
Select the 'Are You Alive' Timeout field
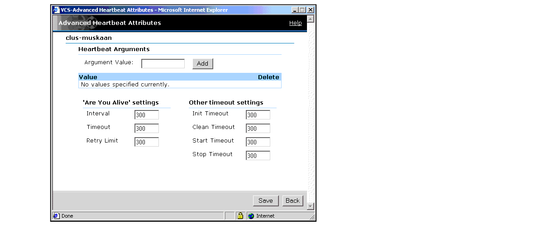[x=147, y=129]
